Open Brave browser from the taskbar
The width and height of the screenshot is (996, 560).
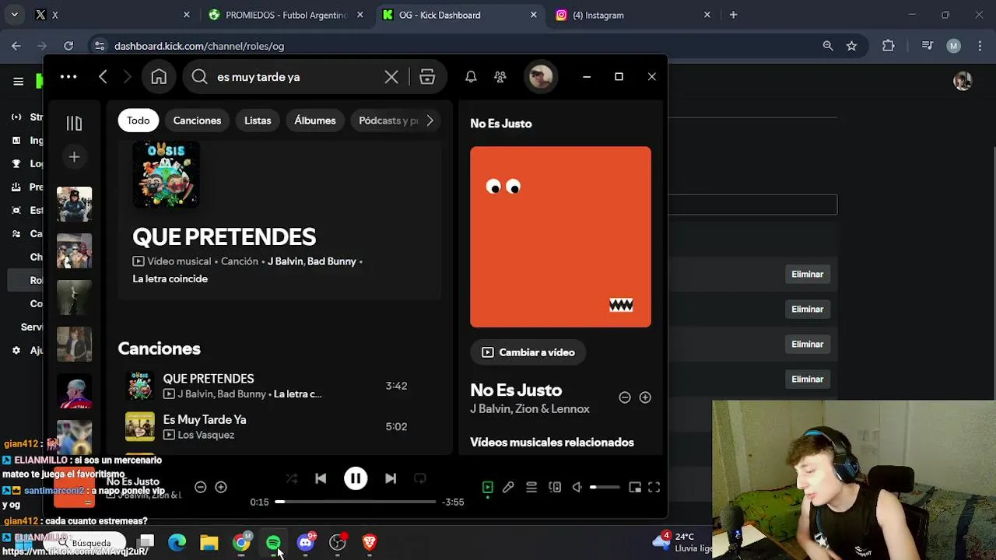(x=370, y=542)
